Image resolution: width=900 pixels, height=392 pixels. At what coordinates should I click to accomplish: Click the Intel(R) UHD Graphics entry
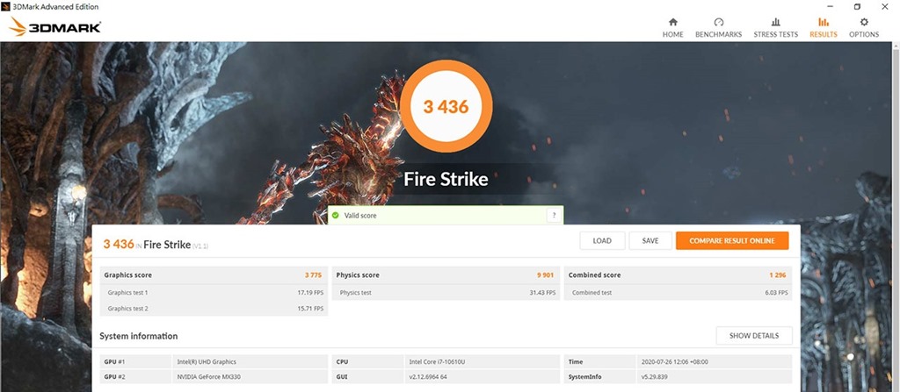pos(207,361)
